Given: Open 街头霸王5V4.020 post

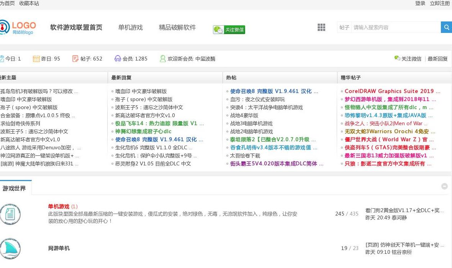Looking at the screenshot, I should pos(277,164).
